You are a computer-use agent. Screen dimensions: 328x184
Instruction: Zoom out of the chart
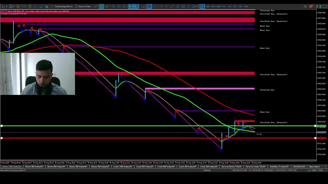point(119,6)
